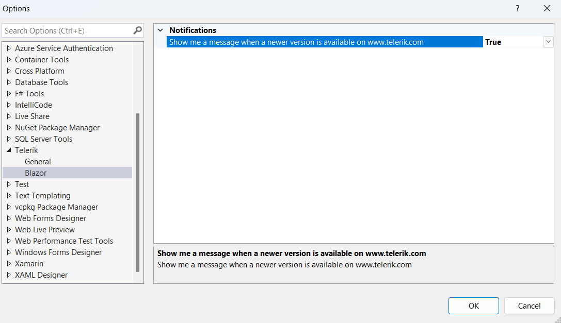
Task: Expand the Test node
Action: click(x=9, y=184)
